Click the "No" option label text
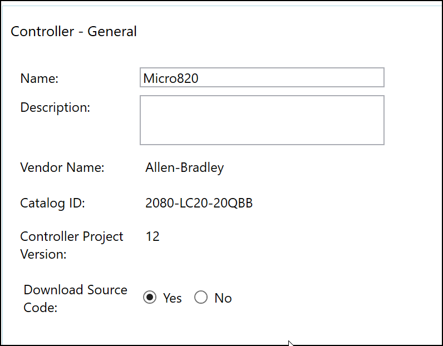 coord(223,298)
